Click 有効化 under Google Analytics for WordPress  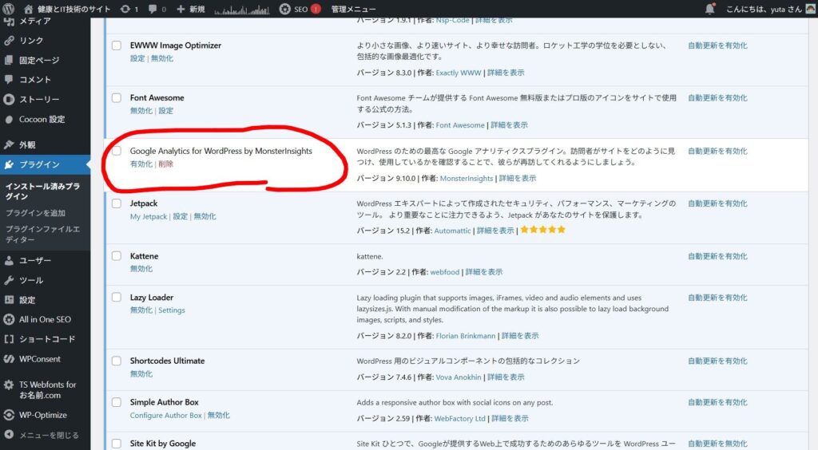pyautogui.click(x=141, y=164)
